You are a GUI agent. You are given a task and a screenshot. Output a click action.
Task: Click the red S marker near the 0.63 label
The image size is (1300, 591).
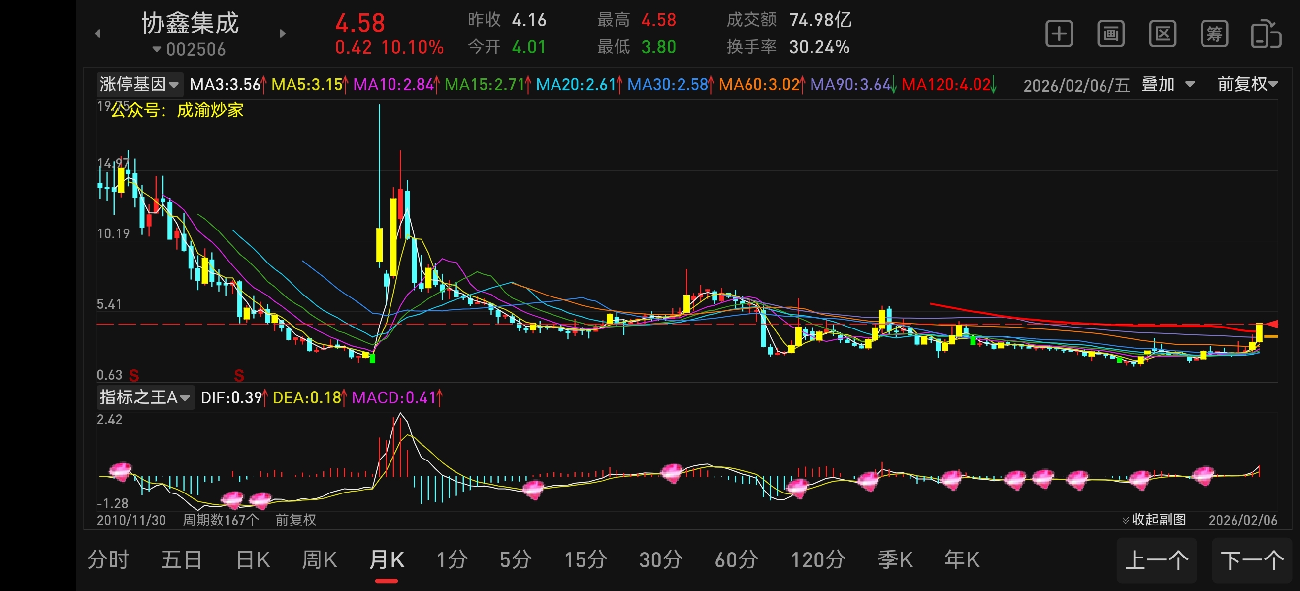coord(134,375)
